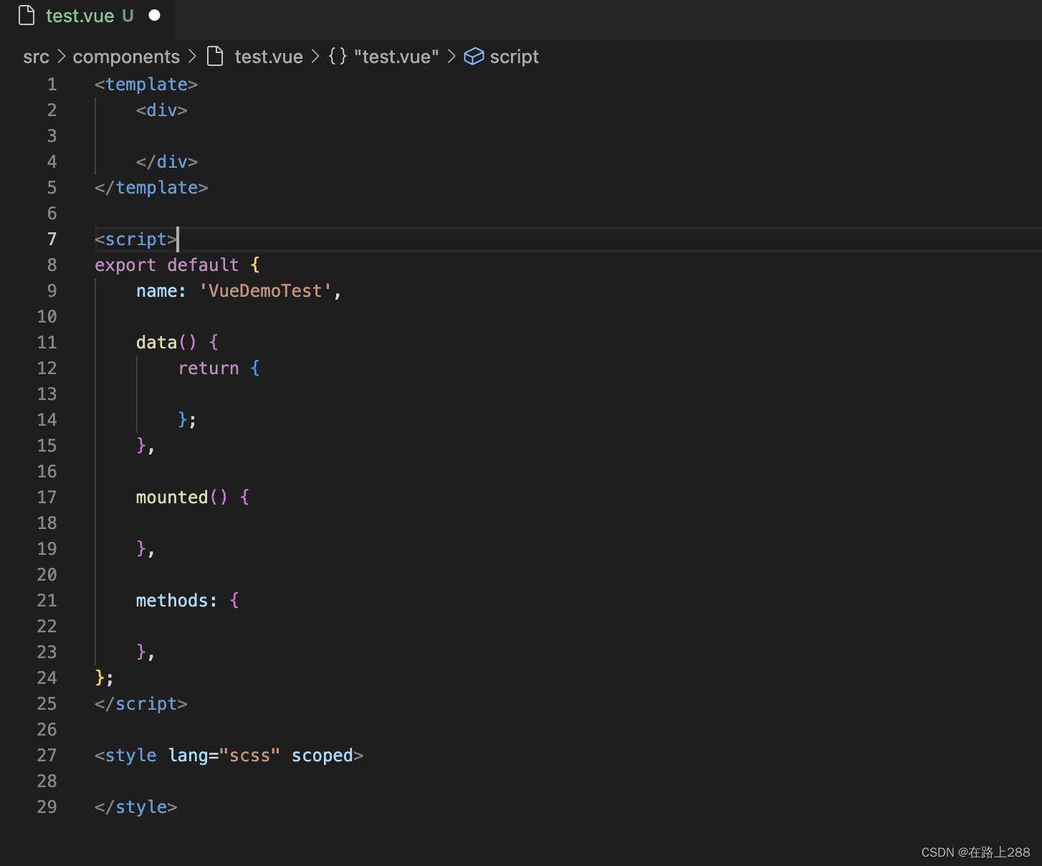Click the file icon in the test.vue breadcrumb
1042x866 pixels.
point(215,56)
